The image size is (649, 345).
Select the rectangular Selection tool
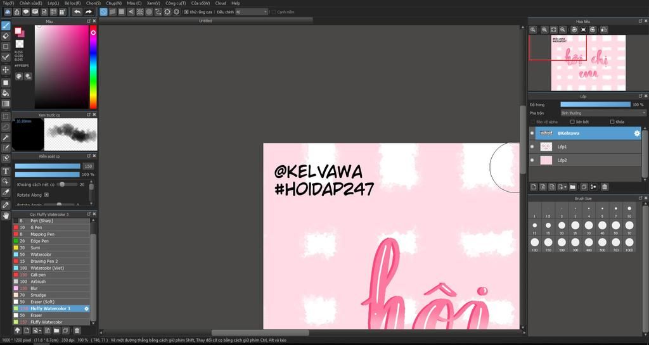pos(6,116)
